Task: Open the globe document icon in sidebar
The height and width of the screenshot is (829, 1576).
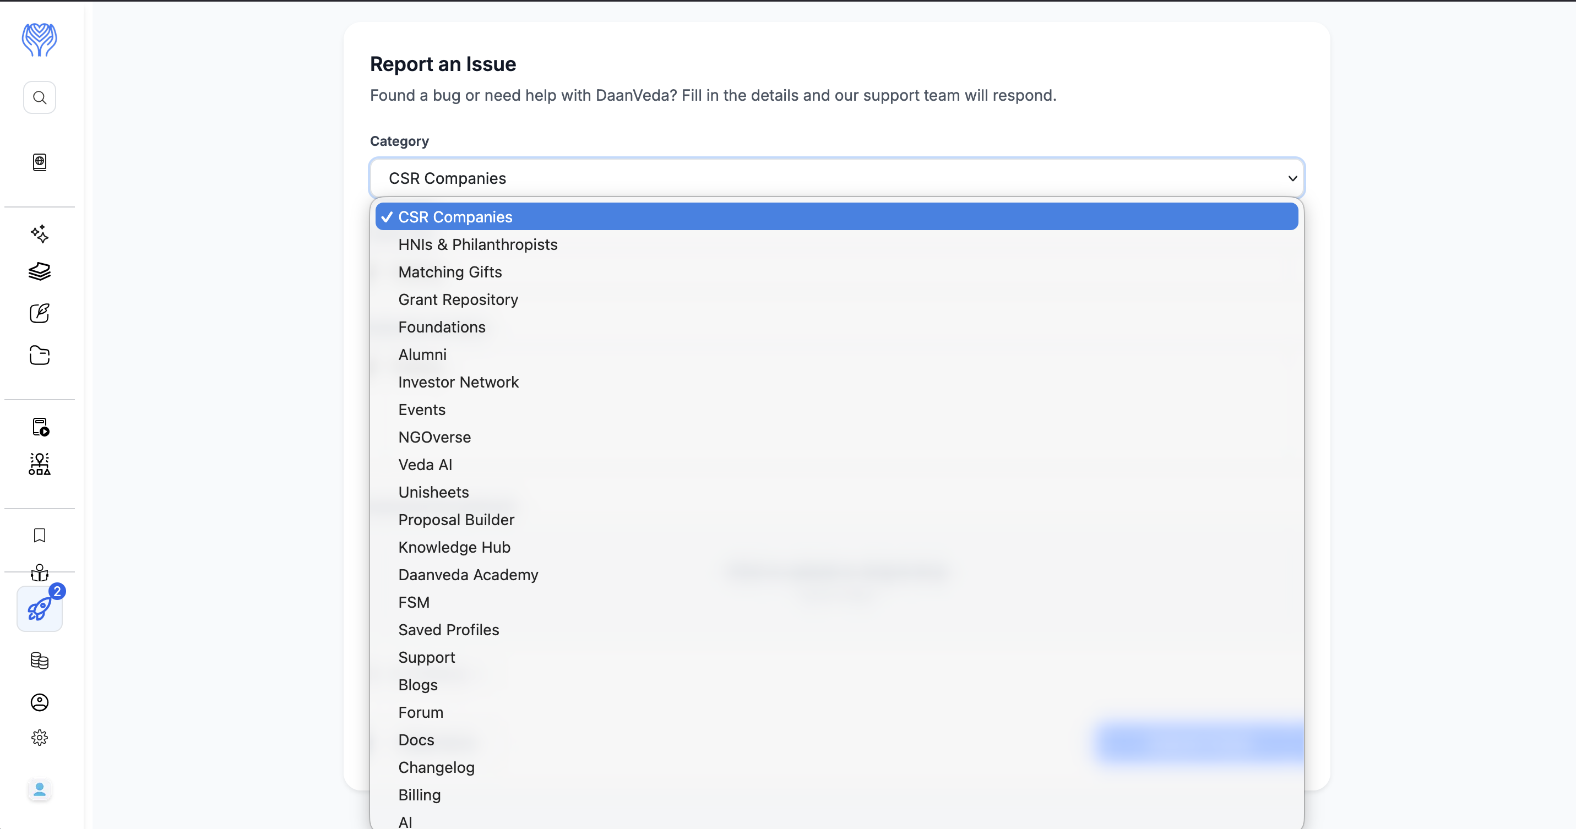Action: click(x=40, y=162)
